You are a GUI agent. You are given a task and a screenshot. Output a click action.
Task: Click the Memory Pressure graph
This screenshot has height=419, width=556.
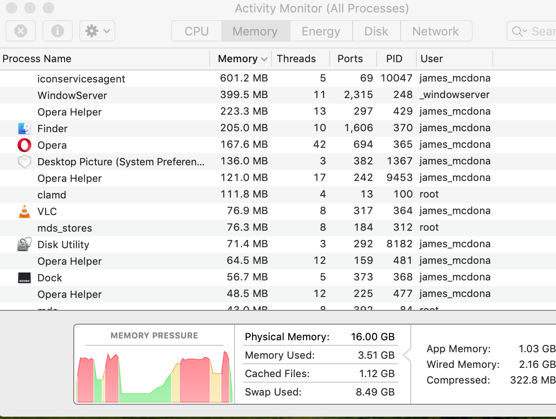click(x=154, y=377)
